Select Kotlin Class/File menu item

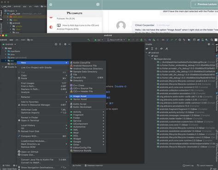pyautogui.click(x=87, y=63)
